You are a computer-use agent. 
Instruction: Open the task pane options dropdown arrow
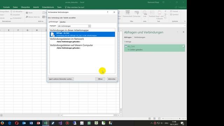pyautogui.click(x=177, y=32)
